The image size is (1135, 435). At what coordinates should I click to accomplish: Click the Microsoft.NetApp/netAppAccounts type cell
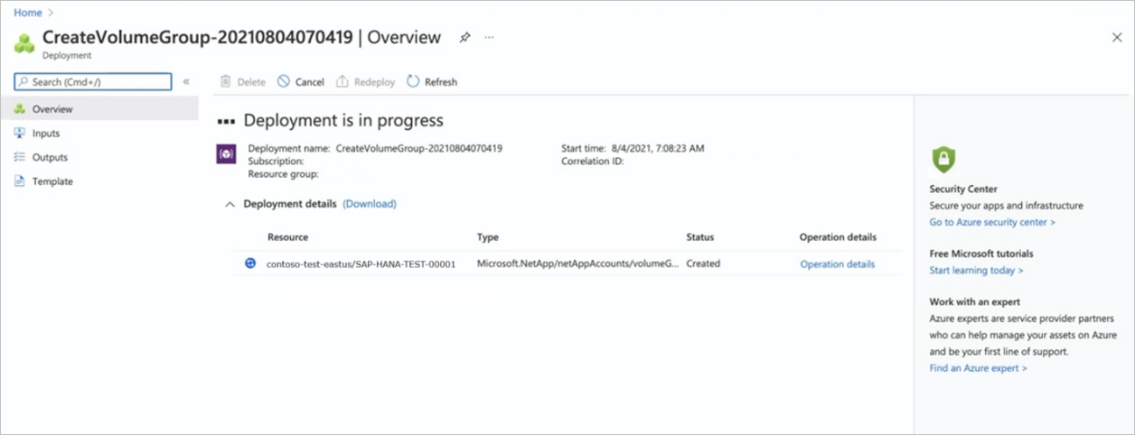coord(577,264)
